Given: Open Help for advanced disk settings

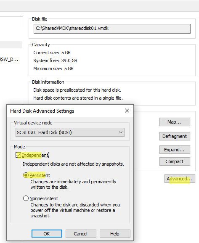Looking at the screenshot, I should point(115,234).
